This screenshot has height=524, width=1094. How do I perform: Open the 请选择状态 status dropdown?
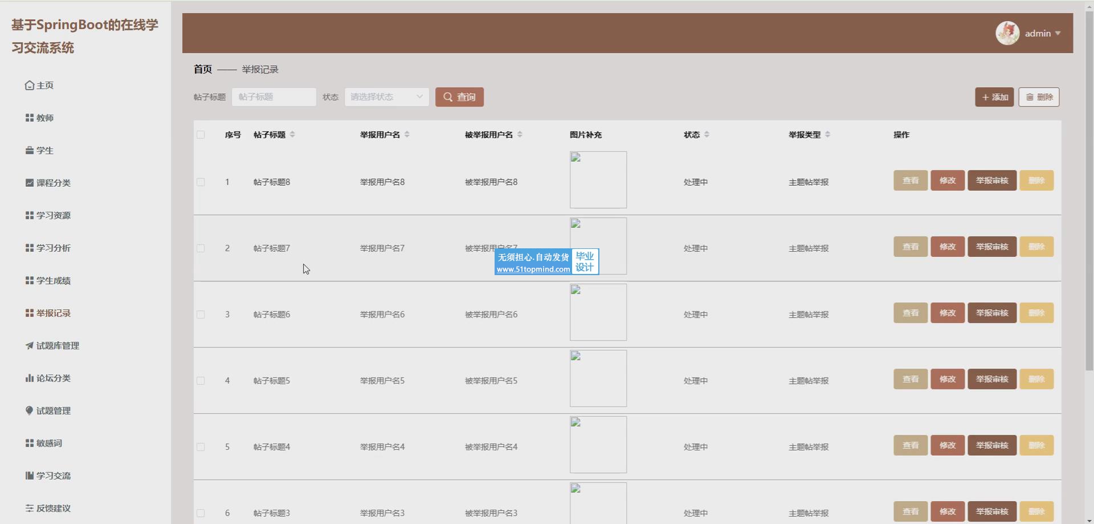[386, 97]
